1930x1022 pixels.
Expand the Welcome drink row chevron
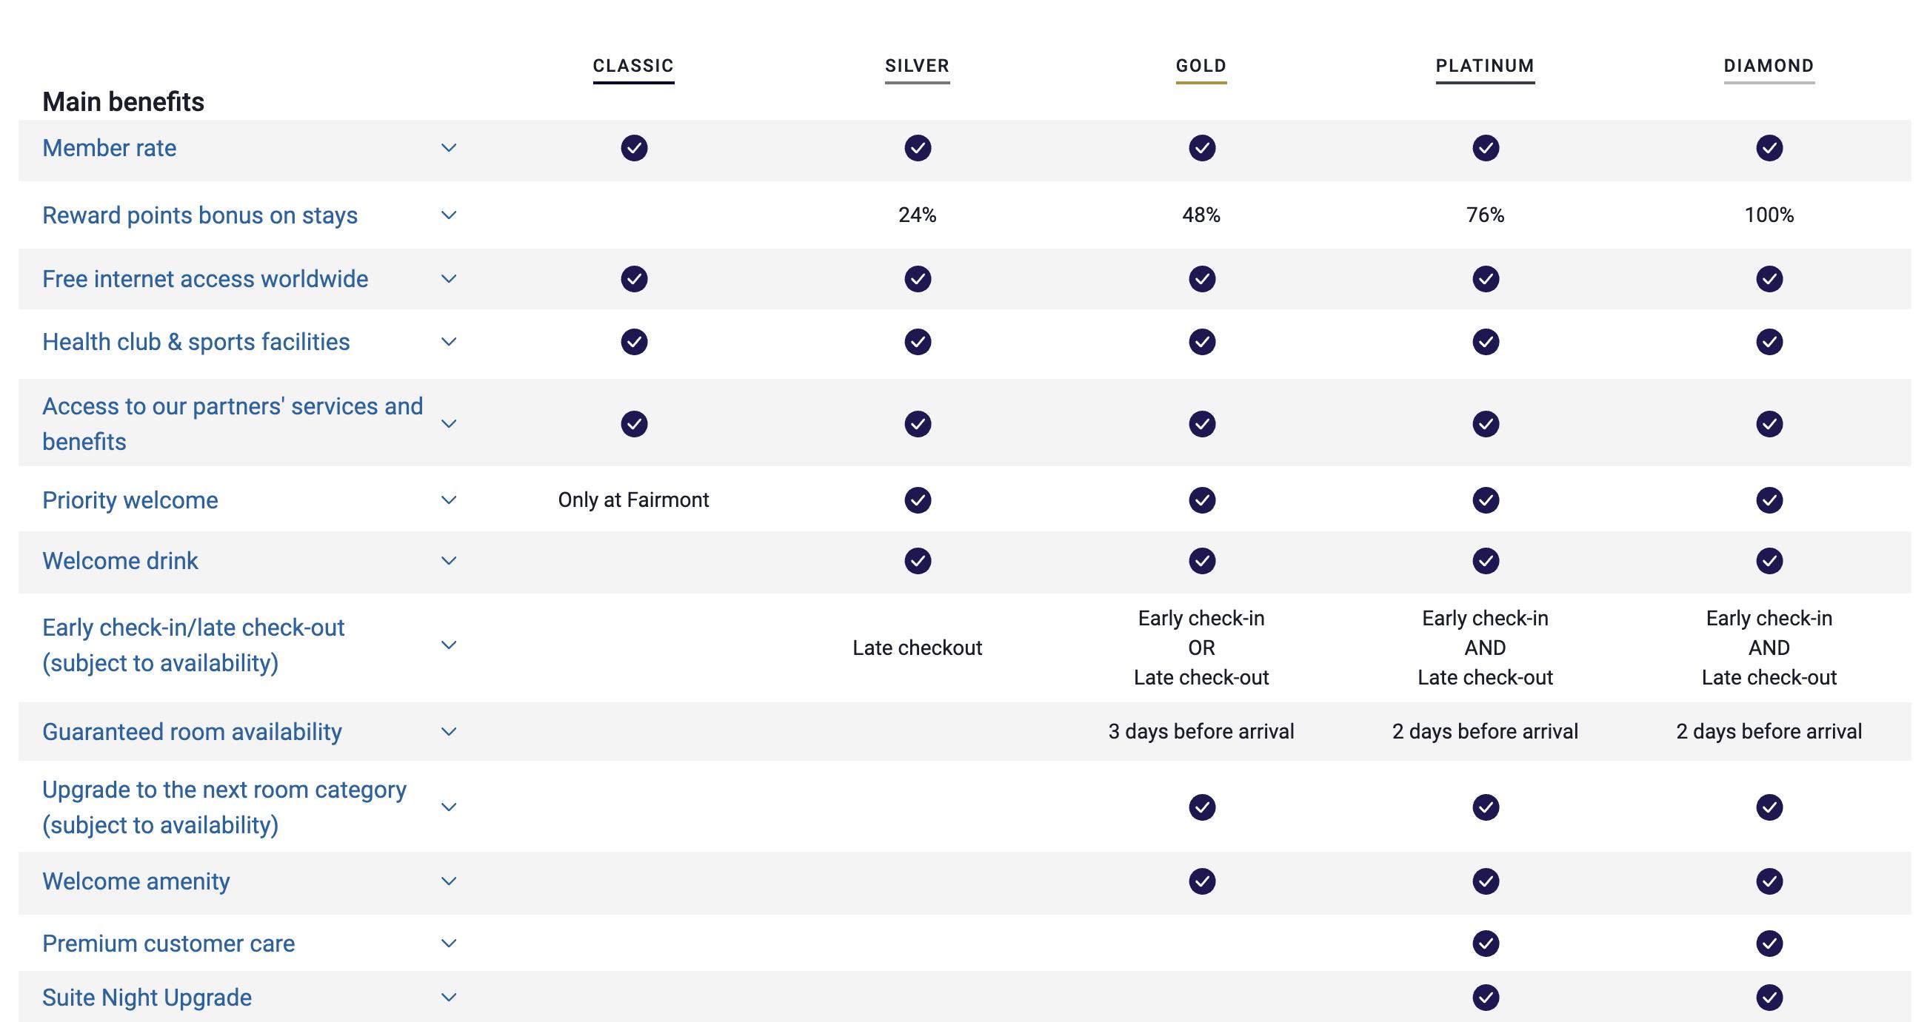[449, 561]
